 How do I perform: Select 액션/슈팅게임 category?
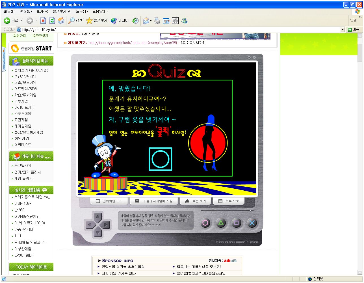(25, 76)
